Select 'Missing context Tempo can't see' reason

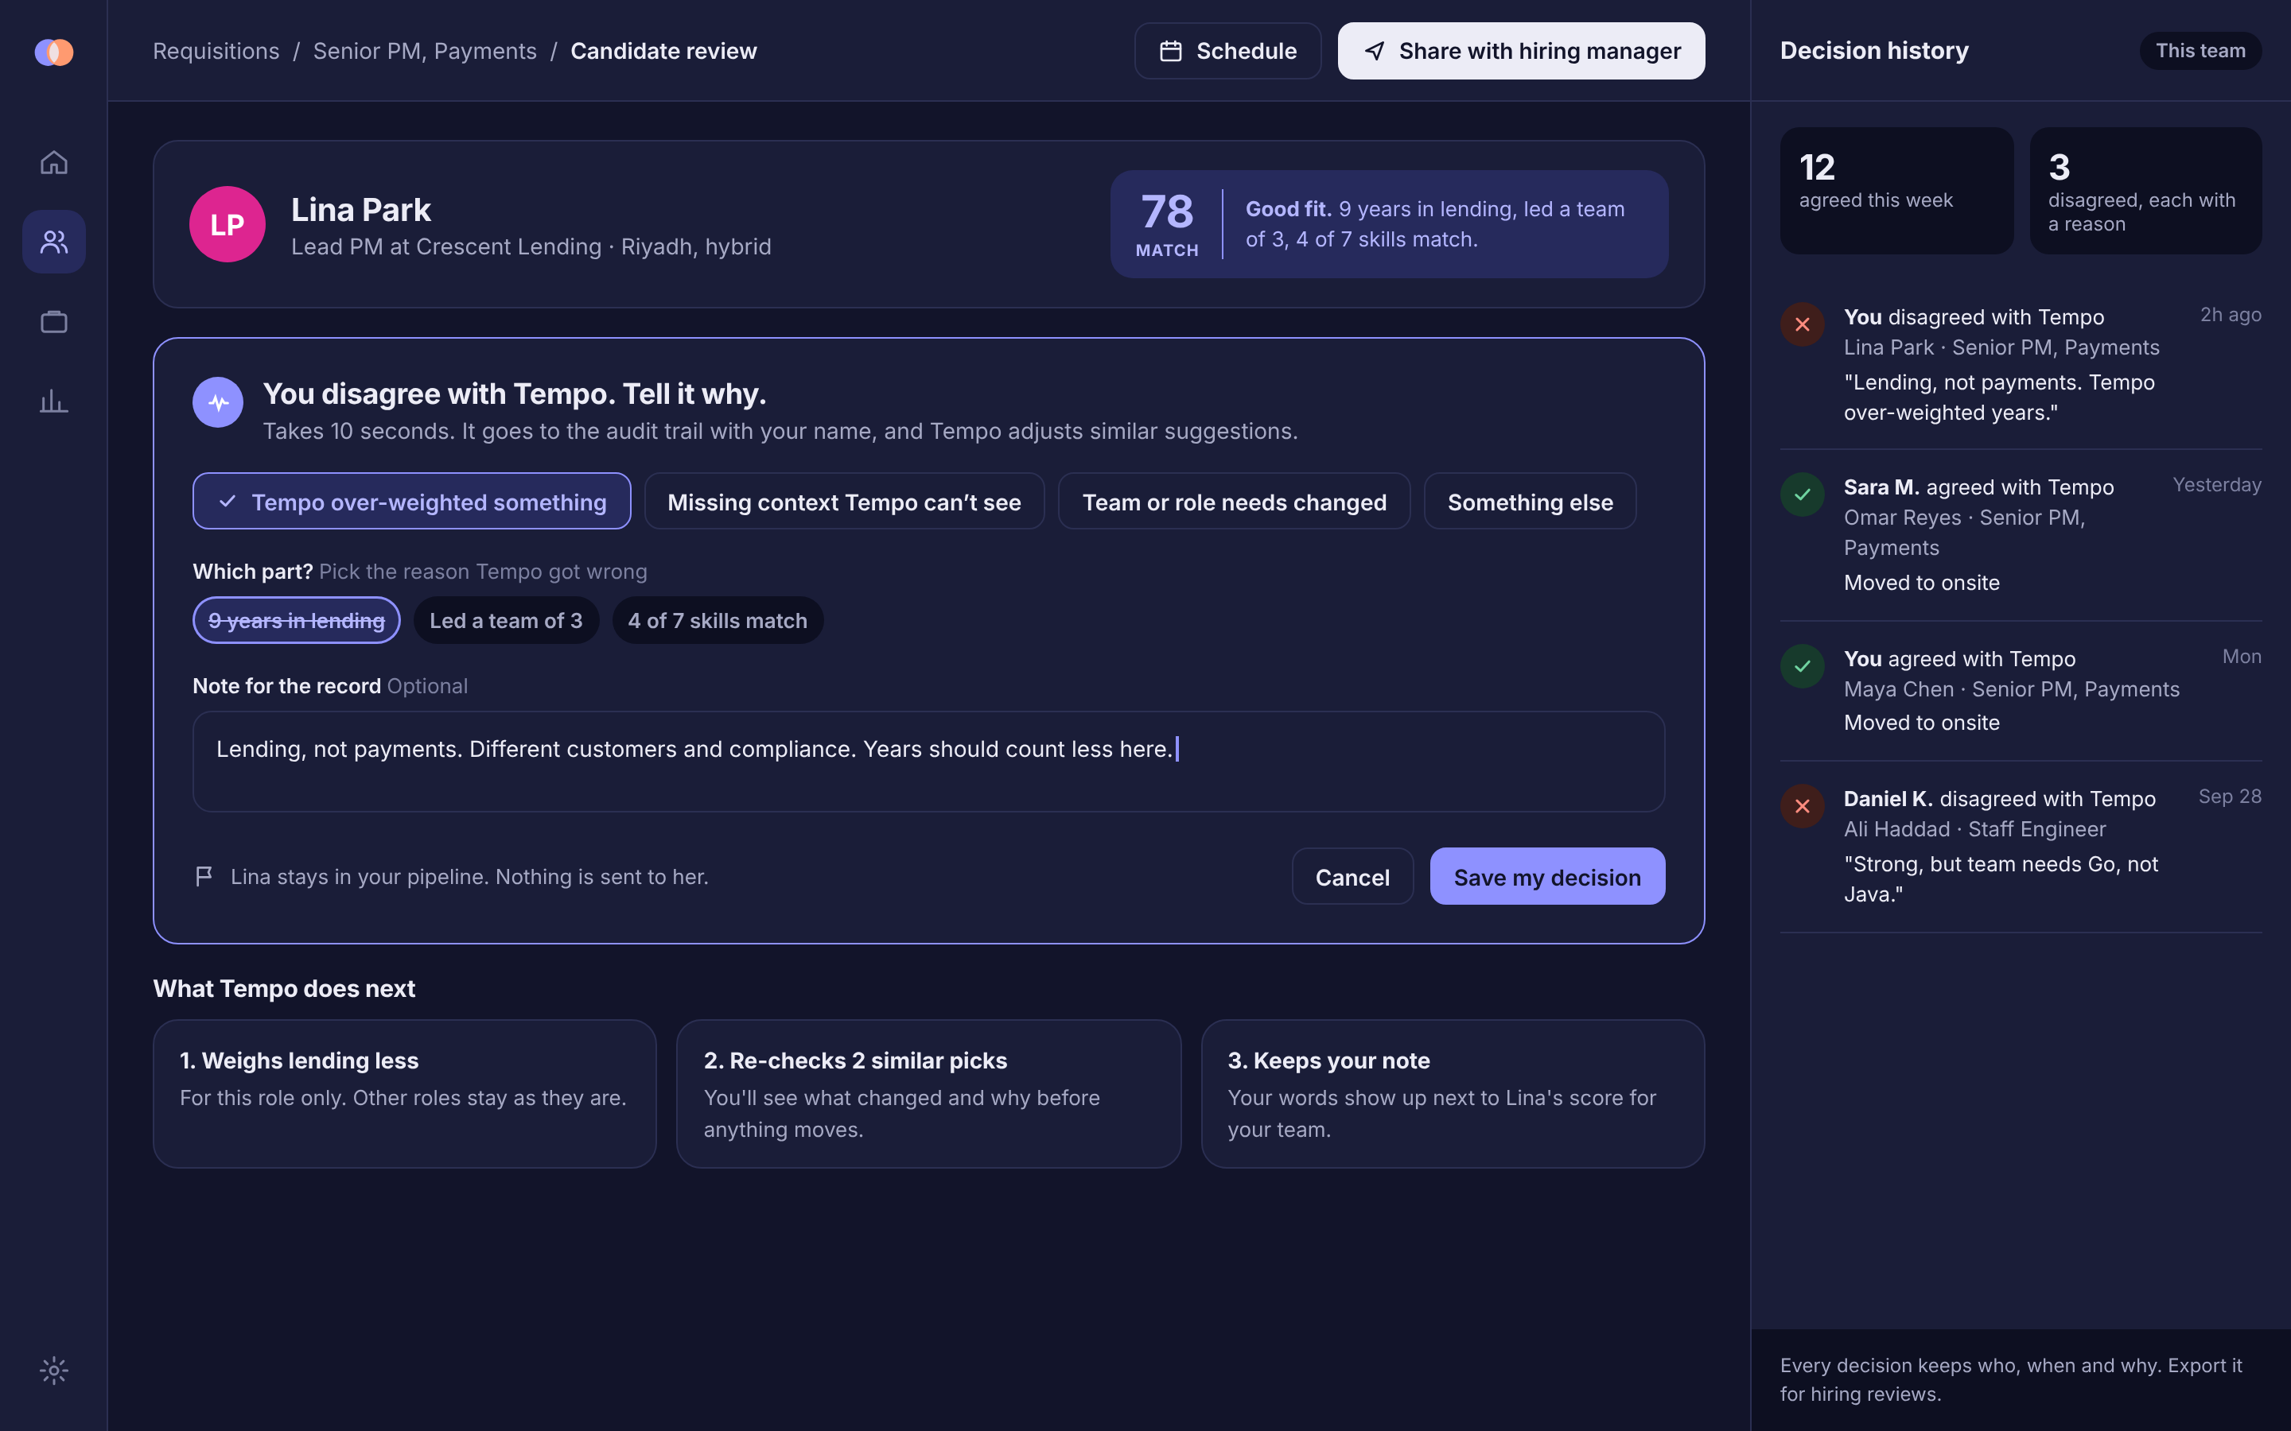pyautogui.click(x=845, y=502)
